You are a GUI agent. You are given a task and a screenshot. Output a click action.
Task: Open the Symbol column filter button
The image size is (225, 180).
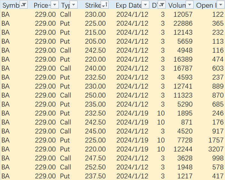[x=23, y=5]
